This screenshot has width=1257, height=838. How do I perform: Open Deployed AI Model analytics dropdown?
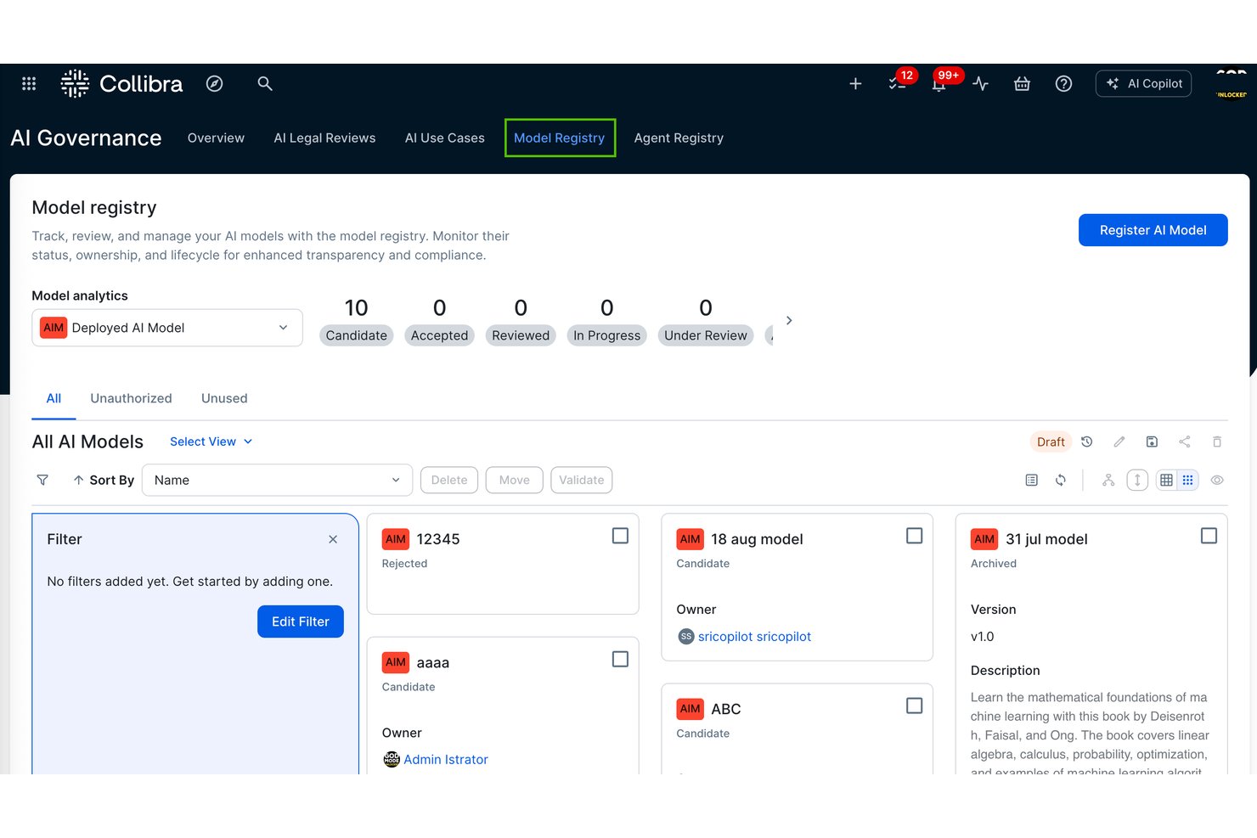(167, 328)
